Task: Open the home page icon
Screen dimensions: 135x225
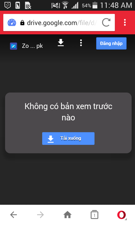Action: pyautogui.click(x=67, y=215)
